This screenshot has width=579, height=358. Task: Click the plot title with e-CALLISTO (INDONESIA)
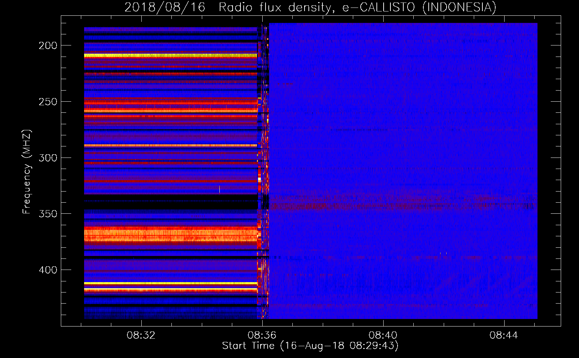(310, 7)
